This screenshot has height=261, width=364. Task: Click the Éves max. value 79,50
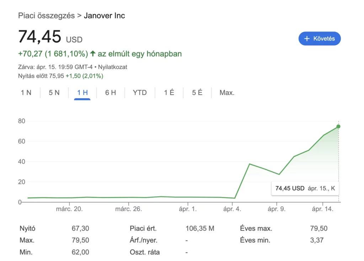tap(319, 229)
